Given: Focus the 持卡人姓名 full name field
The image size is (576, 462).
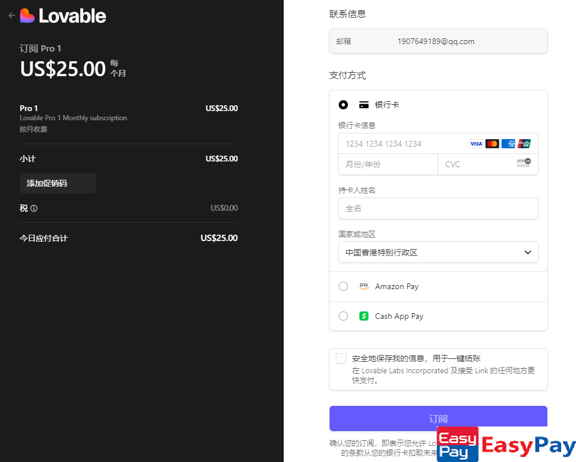Looking at the screenshot, I should click(x=438, y=208).
